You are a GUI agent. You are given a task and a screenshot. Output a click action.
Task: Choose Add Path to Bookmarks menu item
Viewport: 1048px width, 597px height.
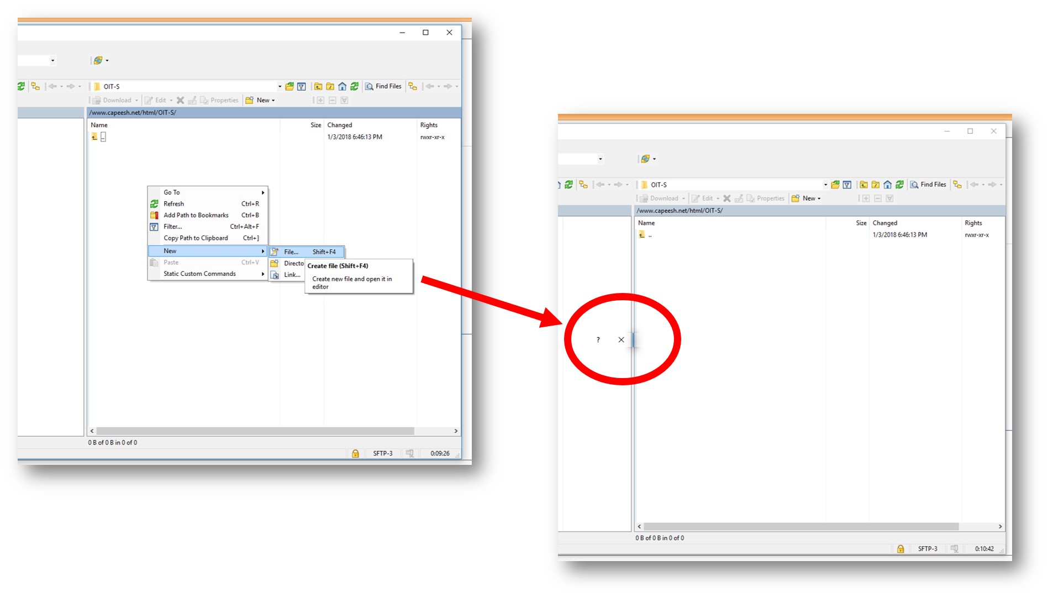[x=196, y=215]
